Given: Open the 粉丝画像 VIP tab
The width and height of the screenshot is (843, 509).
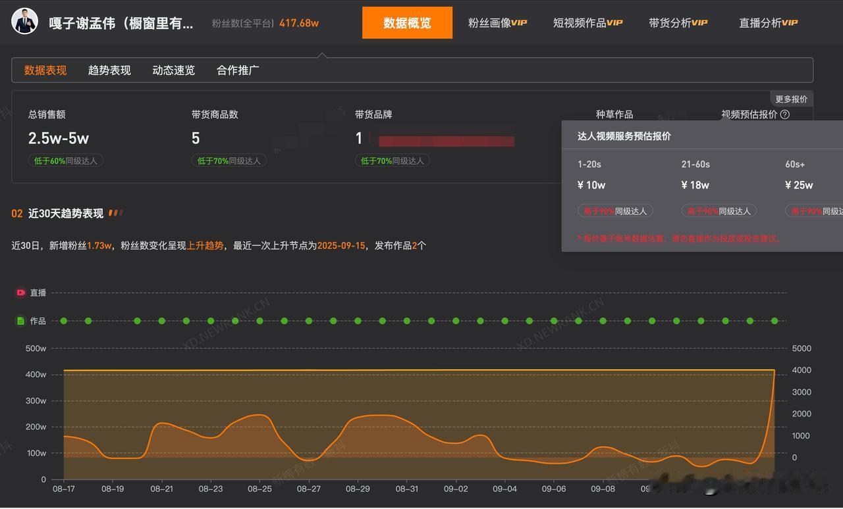Looking at the screenshot, I should 497,23.
